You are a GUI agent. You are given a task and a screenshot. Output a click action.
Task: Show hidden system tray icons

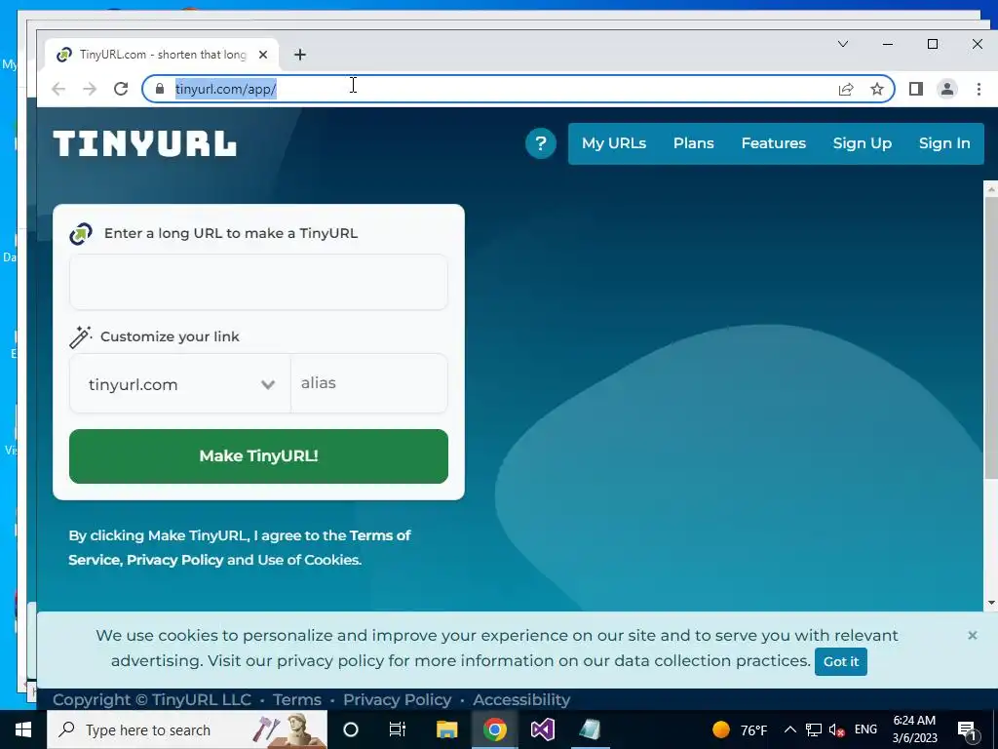[x=789, y=729]
